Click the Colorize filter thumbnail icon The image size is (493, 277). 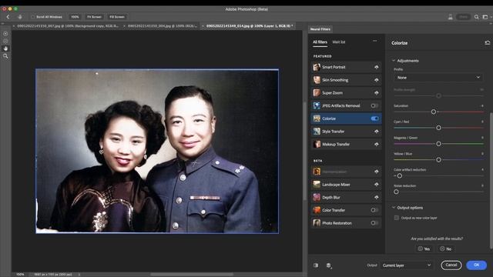(317, 118)
